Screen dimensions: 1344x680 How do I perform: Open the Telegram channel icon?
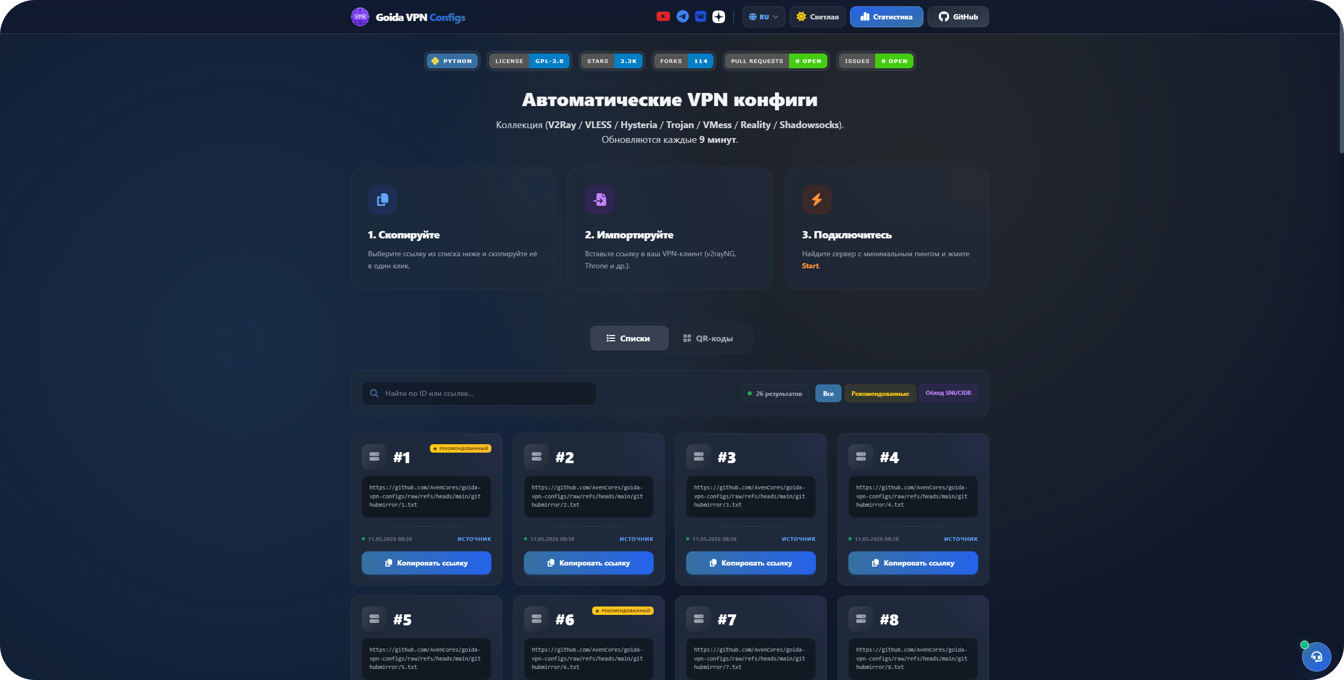click(682, 17)
